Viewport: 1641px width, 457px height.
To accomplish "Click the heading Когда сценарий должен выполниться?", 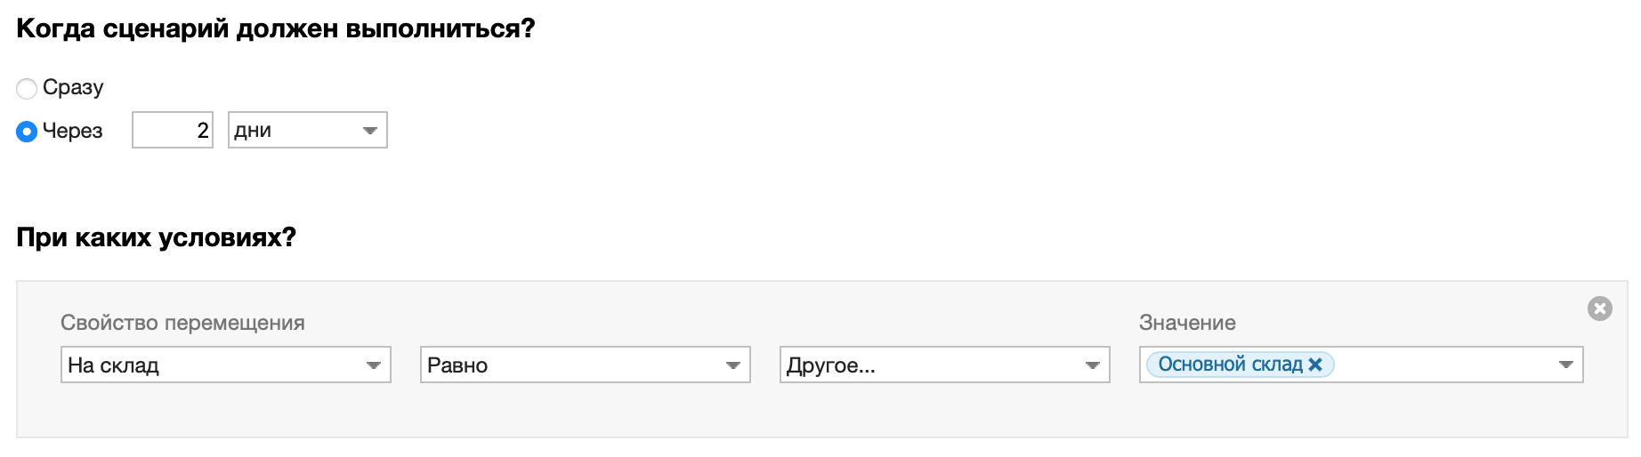I will click(276, 28).
